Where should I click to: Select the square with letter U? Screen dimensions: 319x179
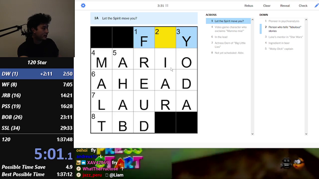[144, 101]
